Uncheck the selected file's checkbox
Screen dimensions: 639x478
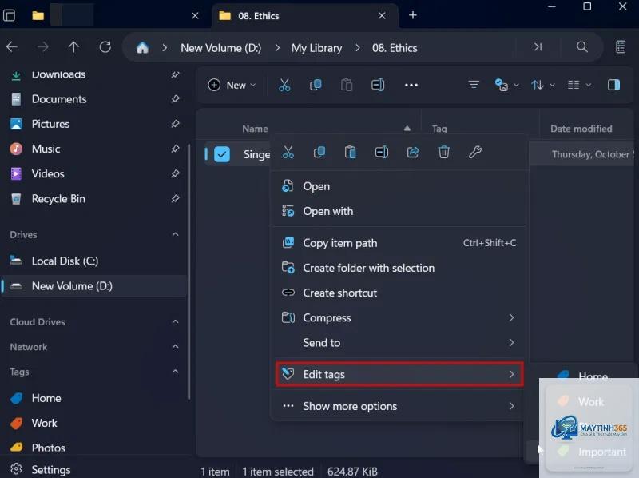(222, 154)
